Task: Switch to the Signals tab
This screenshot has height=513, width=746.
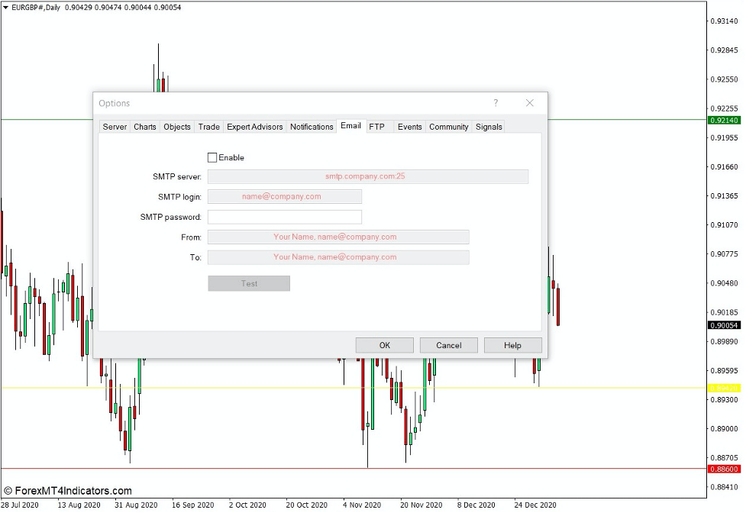Action: coord(488,127)
